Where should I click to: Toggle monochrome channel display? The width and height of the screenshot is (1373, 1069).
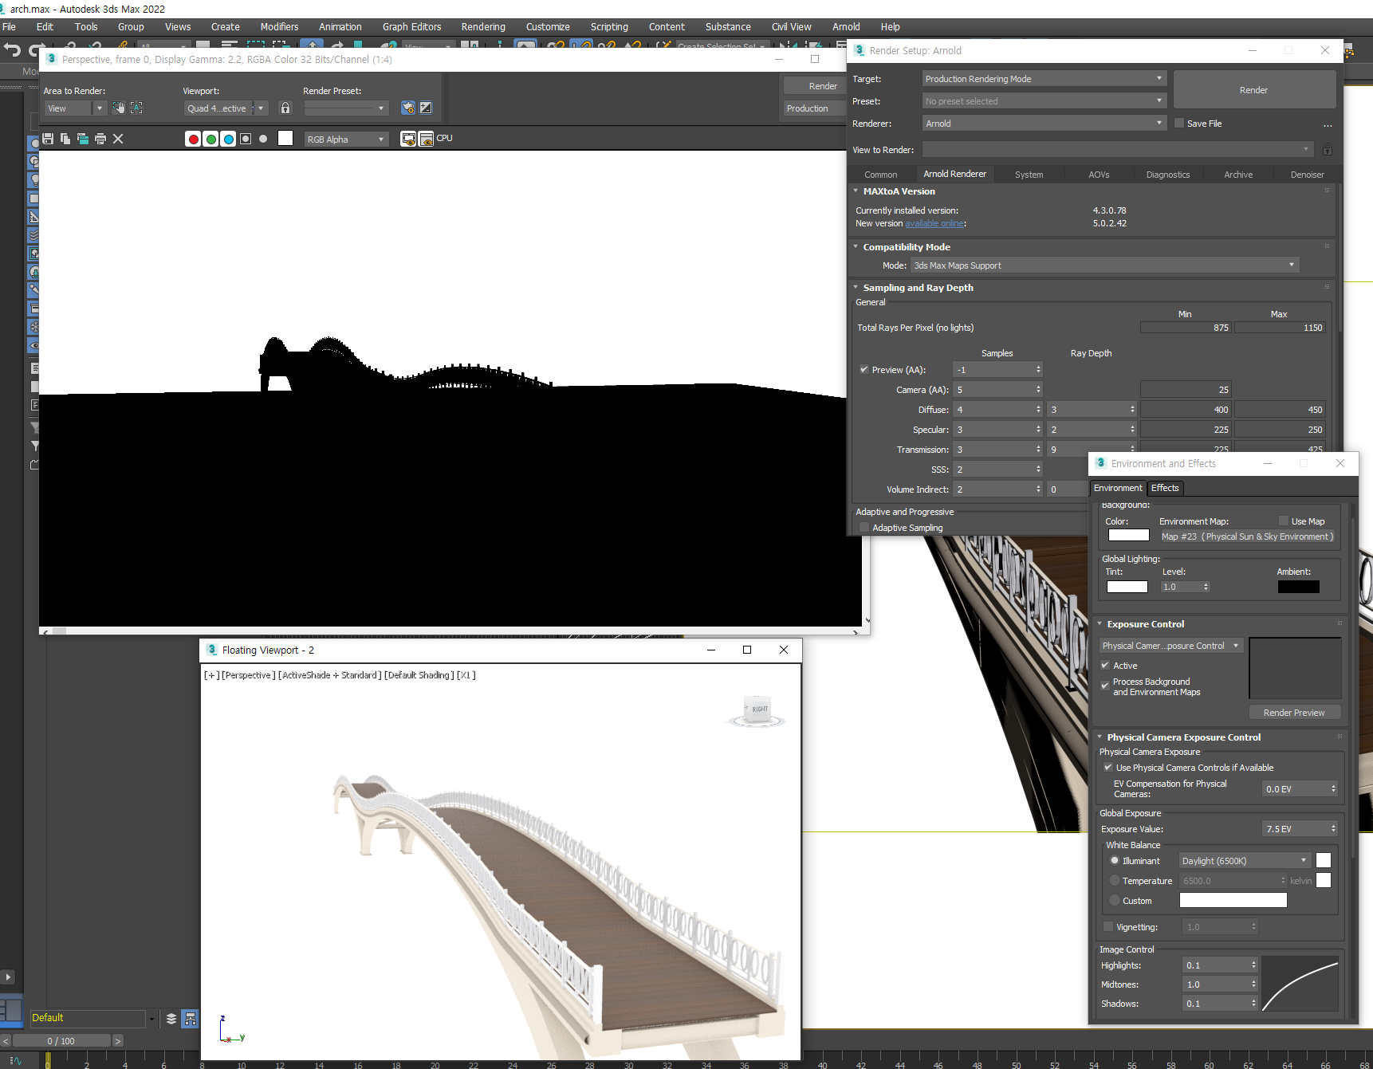click(263, 138)
